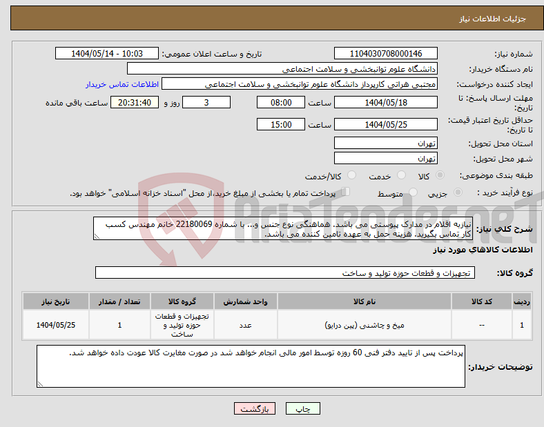This screenshot has height=427, width=544.
Task: Click the need number field 1104030708000146
Action: point(385,53)
